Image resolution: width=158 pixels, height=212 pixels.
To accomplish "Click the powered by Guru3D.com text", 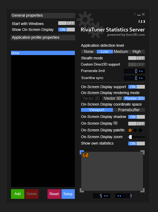I will tap(126, 35).
